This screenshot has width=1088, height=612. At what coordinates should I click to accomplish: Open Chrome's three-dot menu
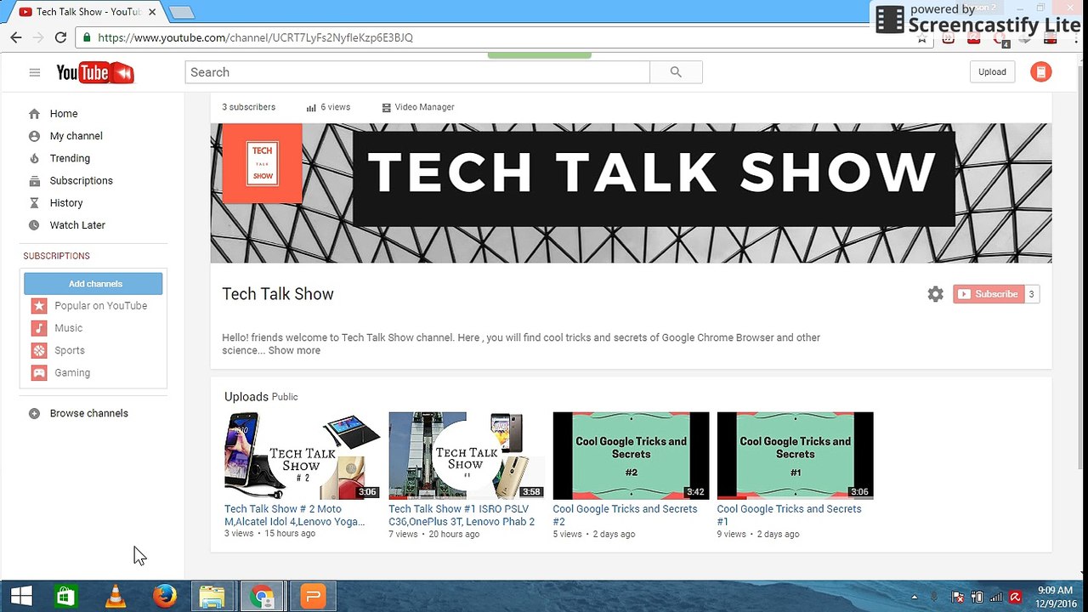[x=1076, y=38]
